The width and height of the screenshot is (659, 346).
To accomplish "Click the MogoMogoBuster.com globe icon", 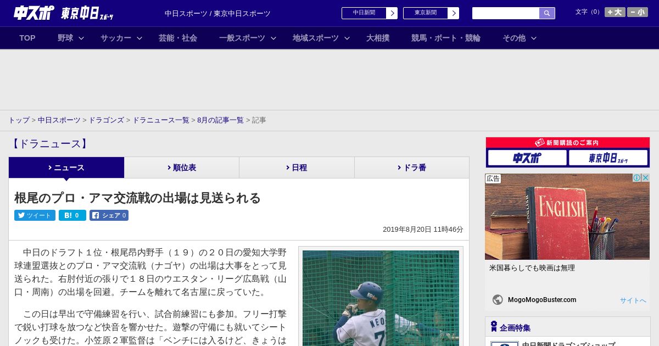I will (x=498, y=300).
